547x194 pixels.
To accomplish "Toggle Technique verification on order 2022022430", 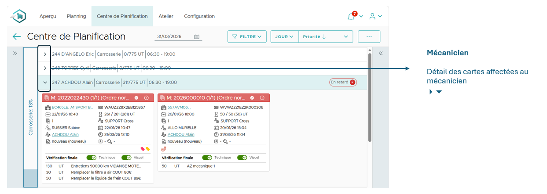I will click(x=91, y=158).
